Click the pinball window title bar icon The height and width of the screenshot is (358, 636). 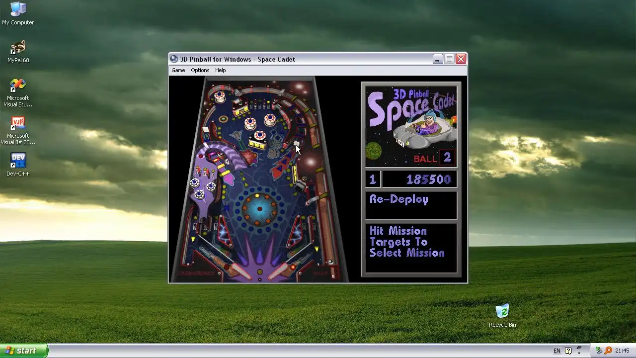coord(174,59)
